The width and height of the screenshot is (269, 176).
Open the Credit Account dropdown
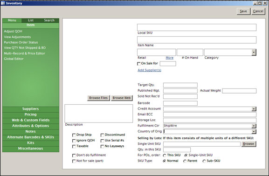click(x=254, y=109)
